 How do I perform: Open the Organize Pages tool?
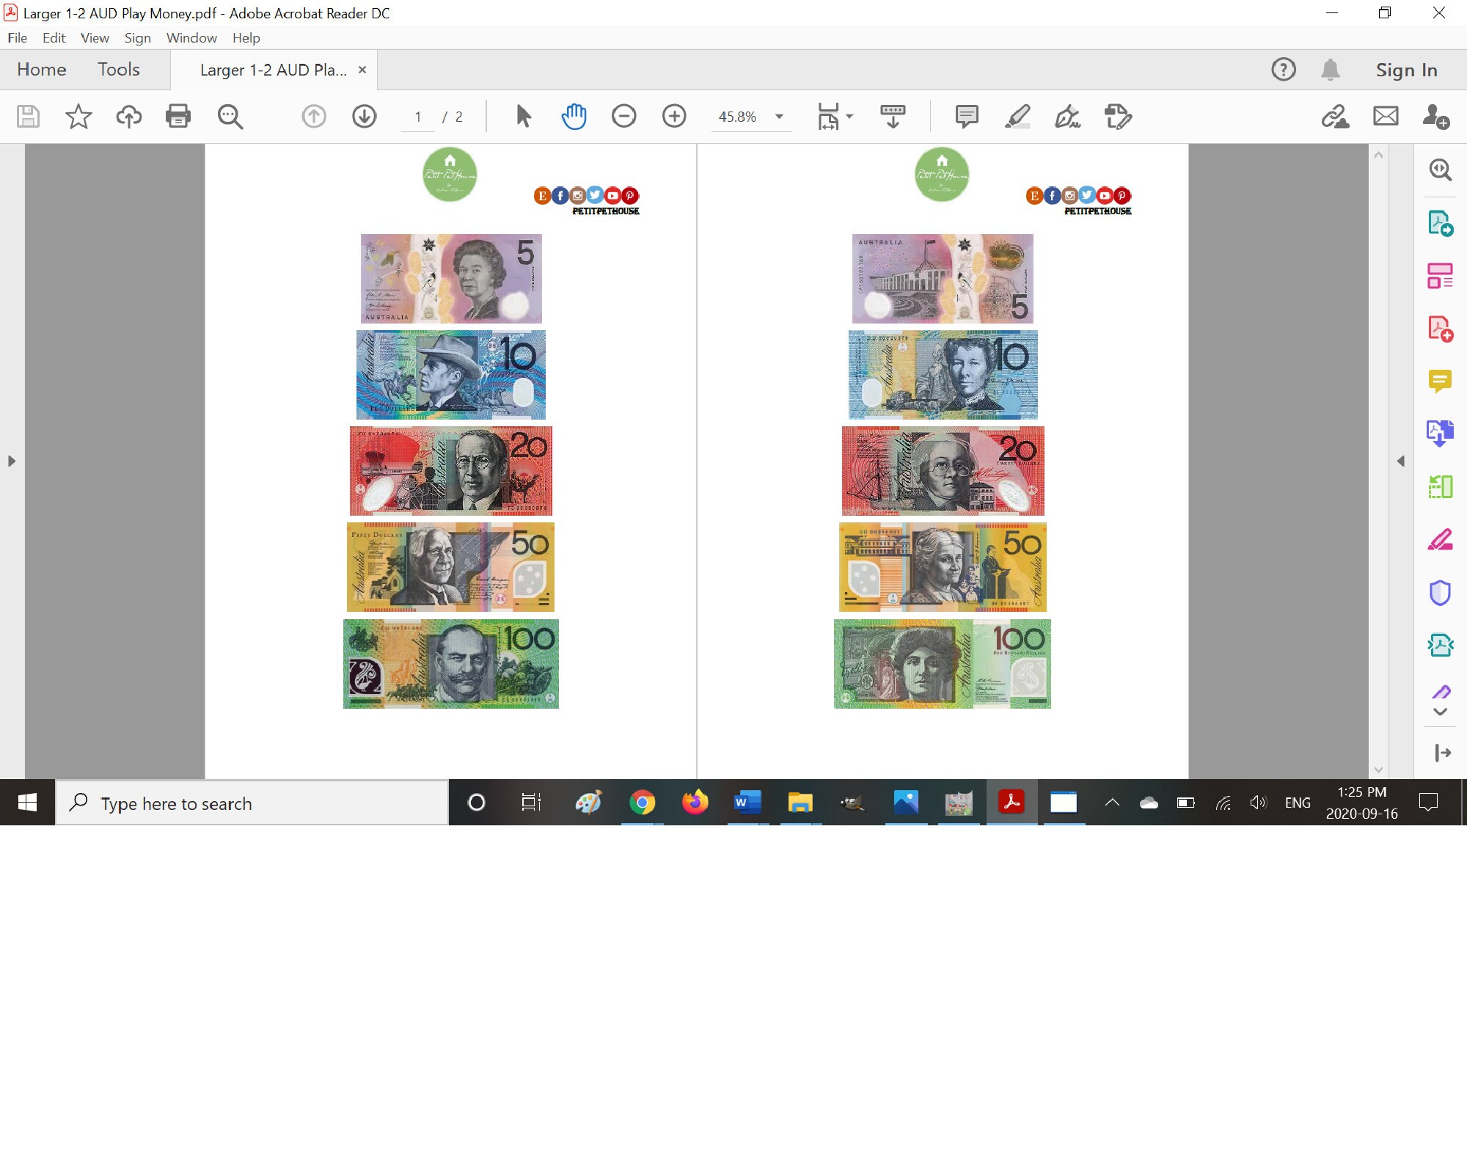coord(1440,276)
